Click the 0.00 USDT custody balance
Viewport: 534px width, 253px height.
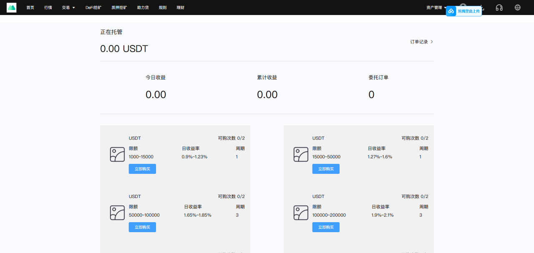pos(124,49)
